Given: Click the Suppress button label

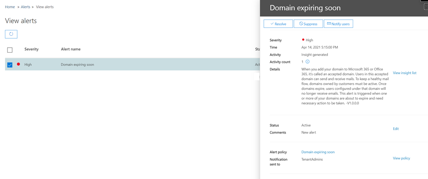Looking at the screenshot, I should (x=311, y=24).
